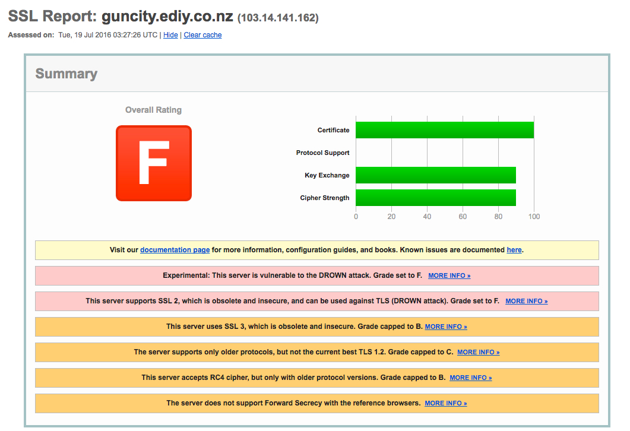Click the Key Exchange score bar

coord(435,175)
